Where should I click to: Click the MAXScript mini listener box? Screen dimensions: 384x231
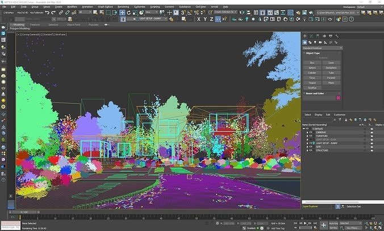click(10, 225)
